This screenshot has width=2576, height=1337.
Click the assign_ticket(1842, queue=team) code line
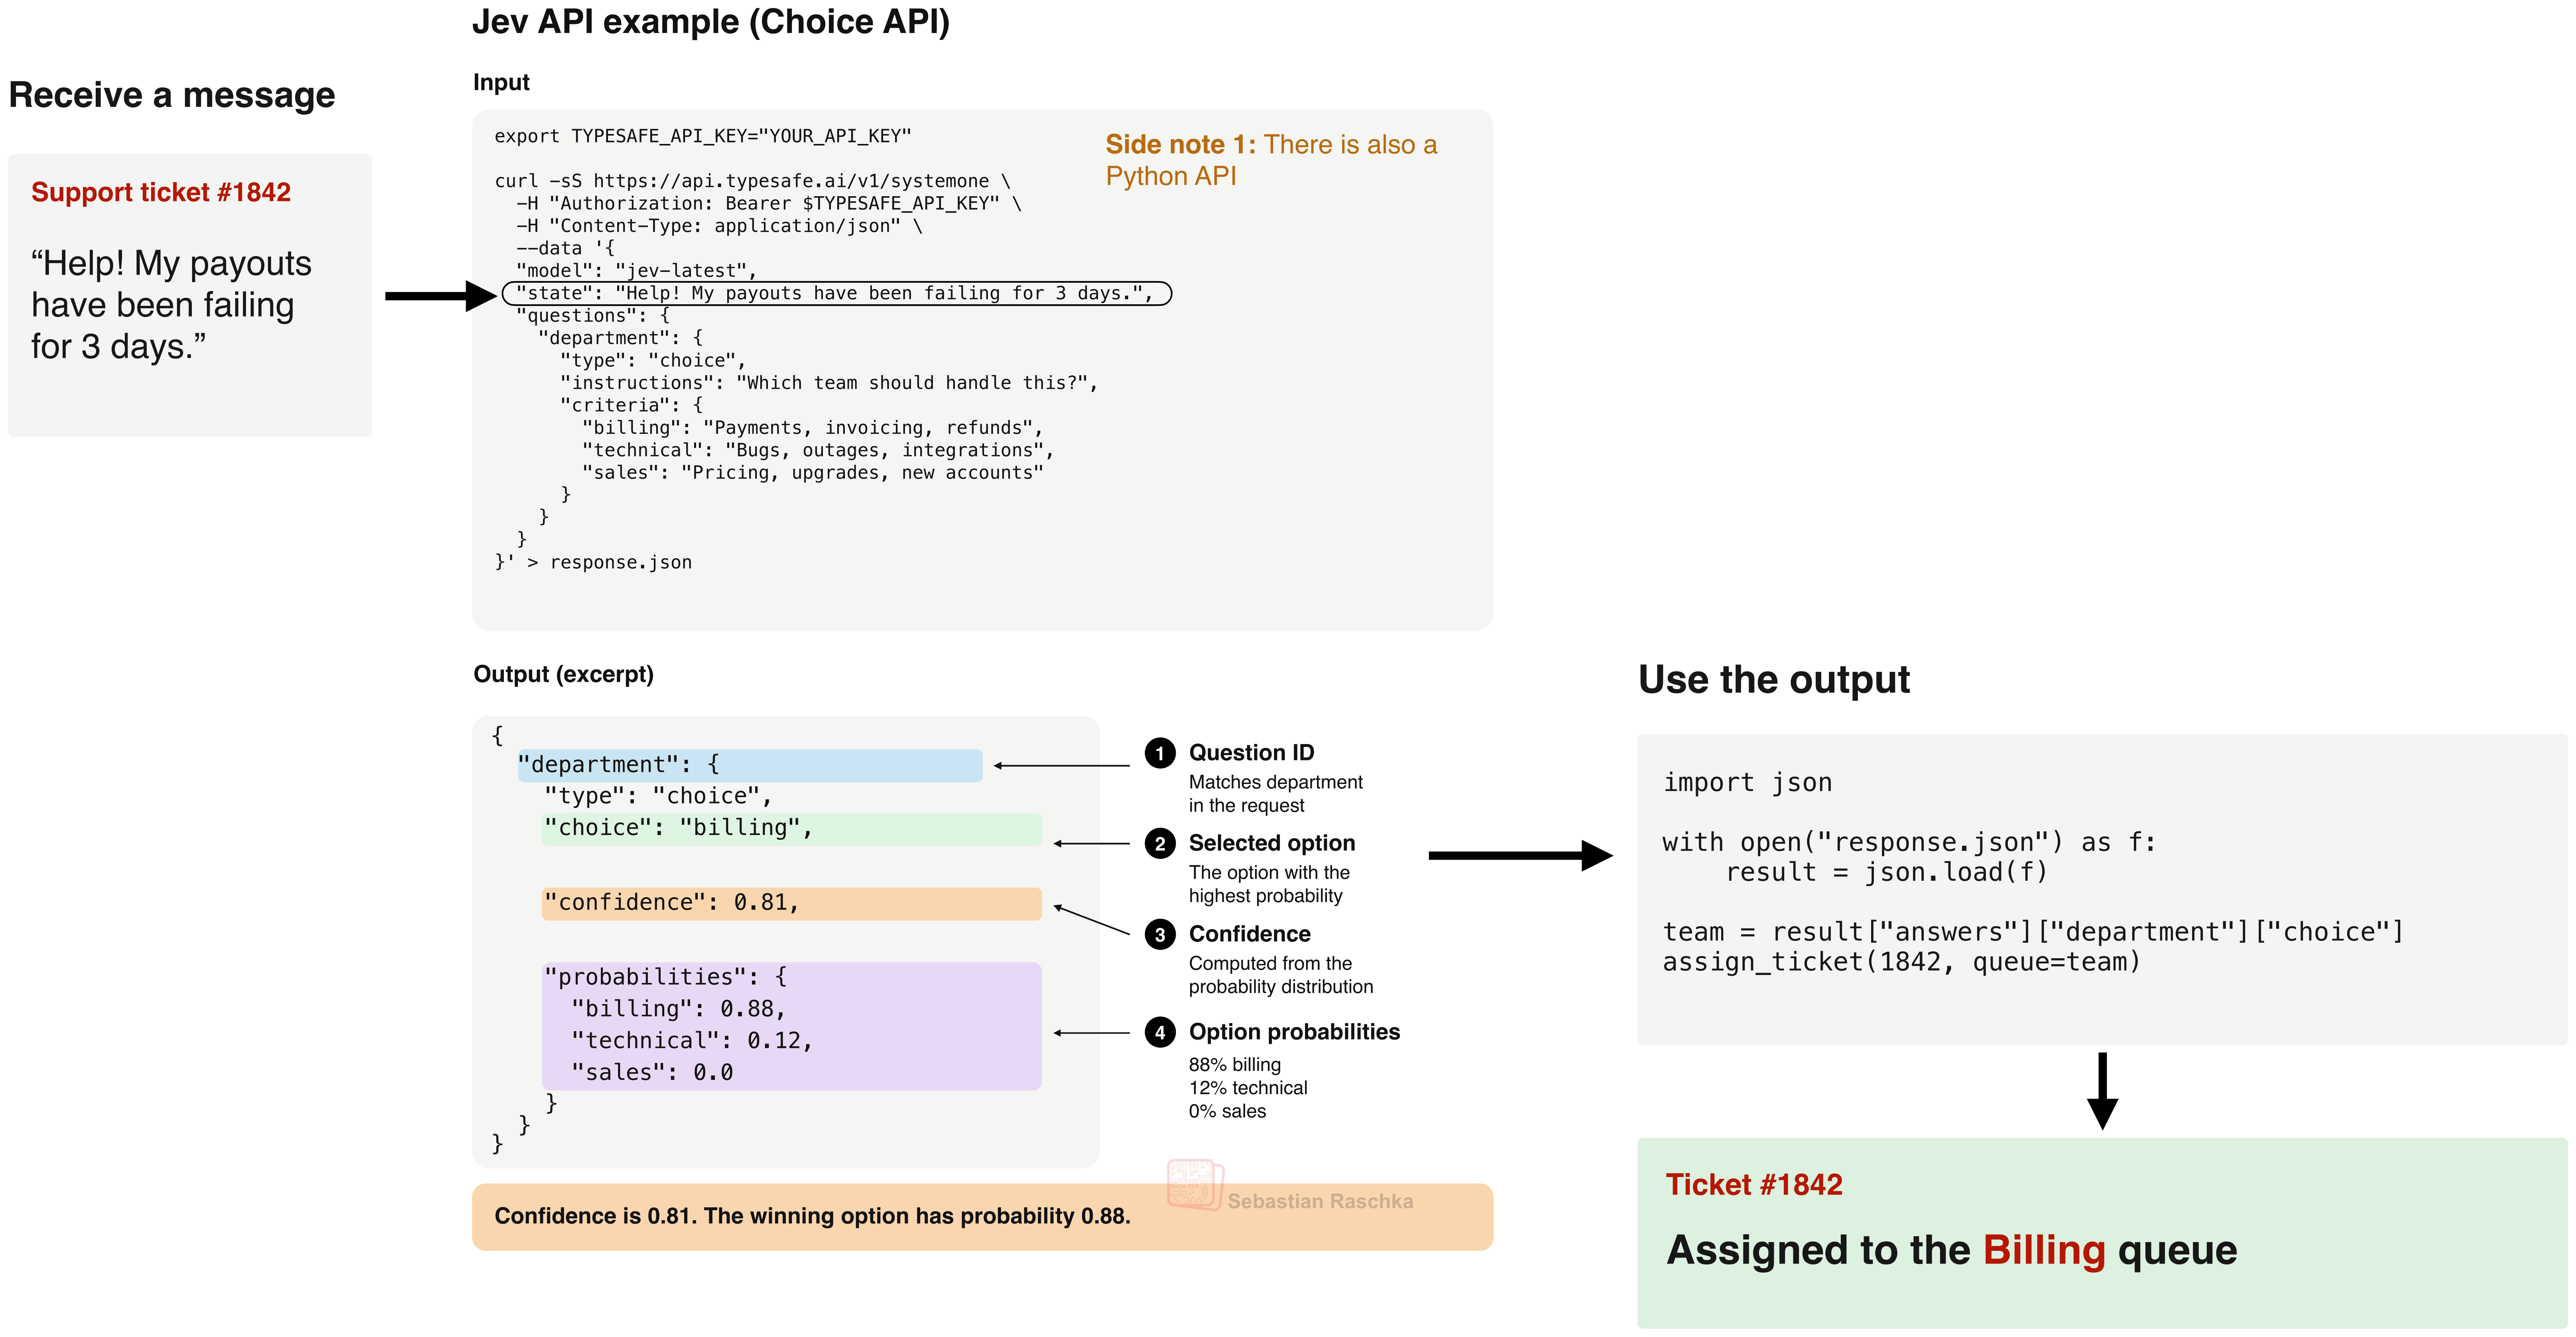[x=1901, y=962]
